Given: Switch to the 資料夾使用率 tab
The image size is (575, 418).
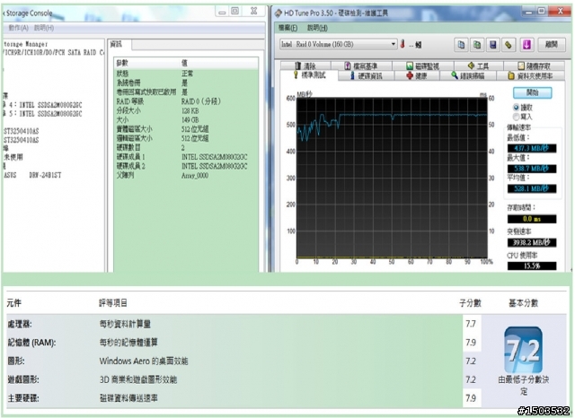Looking at the screenshot, I should click(x=531, y=75).
